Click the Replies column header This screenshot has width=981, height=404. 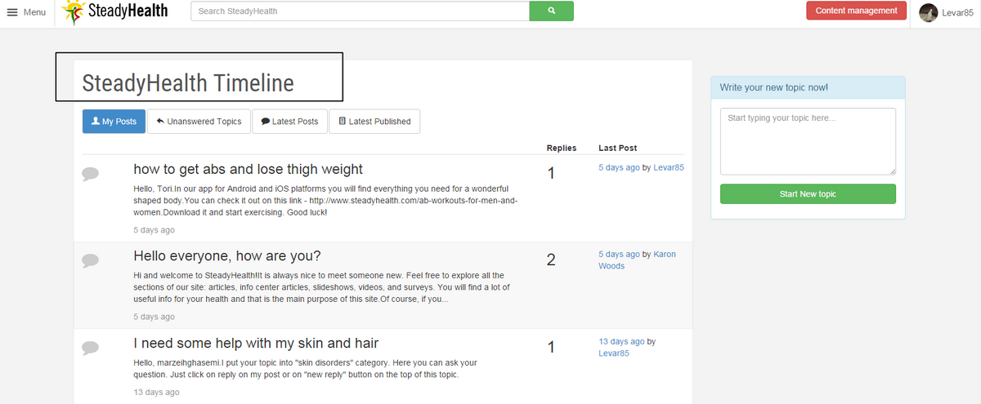(562, 148)
